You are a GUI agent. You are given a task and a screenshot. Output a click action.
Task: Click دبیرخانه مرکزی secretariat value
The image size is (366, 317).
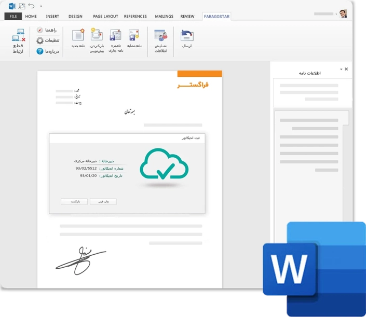click(x=85, y=161)
